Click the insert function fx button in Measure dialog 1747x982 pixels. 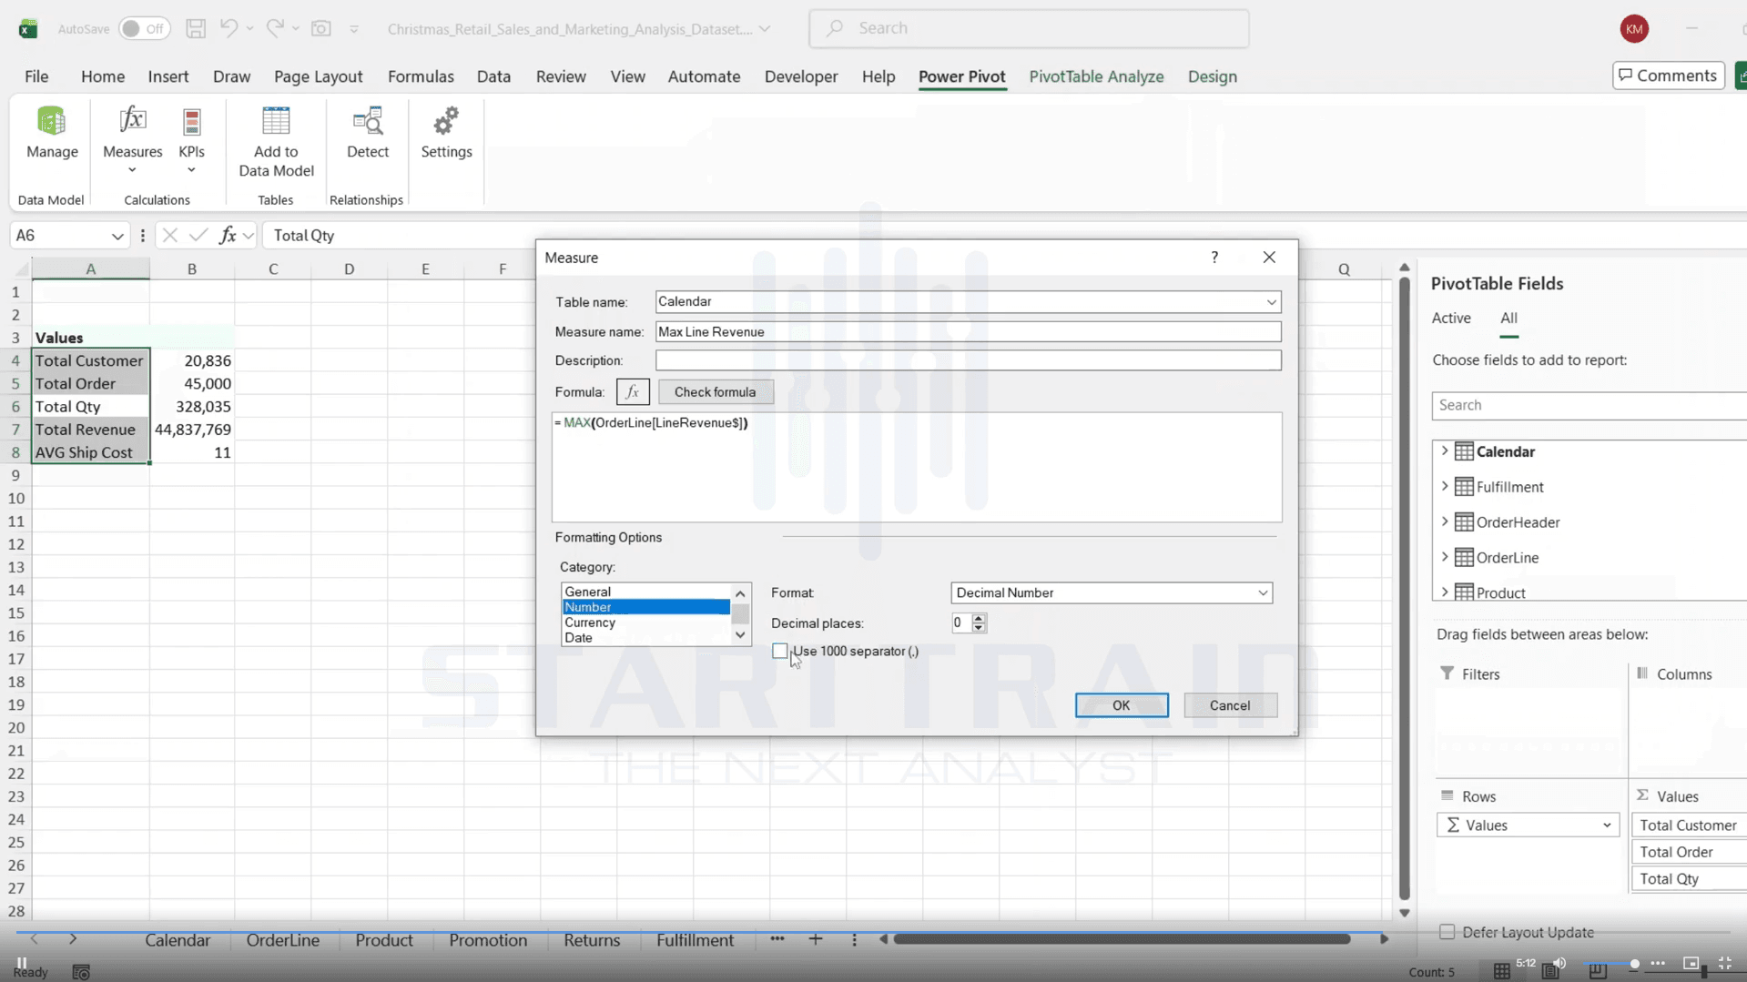click(633, 391)
